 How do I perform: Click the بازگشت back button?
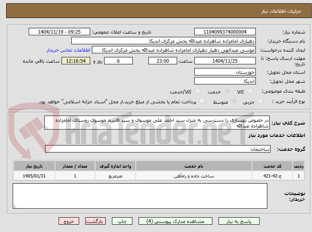pyautogui.click(x=95, y=221)
